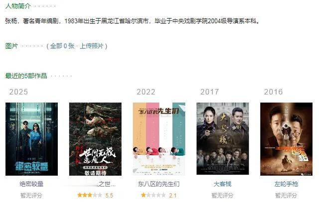Click the 东八区的先生们 title link
This screenshot has width=319, height=202.
(x=159, y=184)
